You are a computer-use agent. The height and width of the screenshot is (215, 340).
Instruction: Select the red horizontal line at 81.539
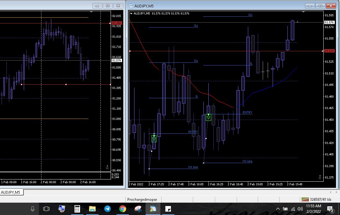(x=216, y=51)
